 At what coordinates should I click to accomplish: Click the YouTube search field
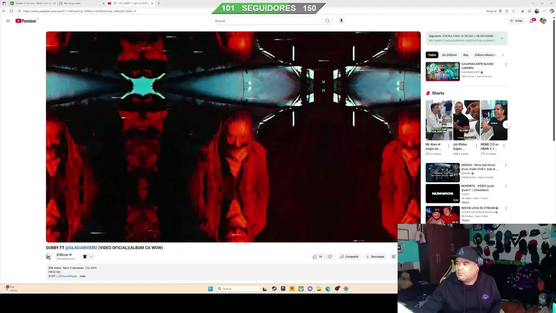tap(267, 21)
